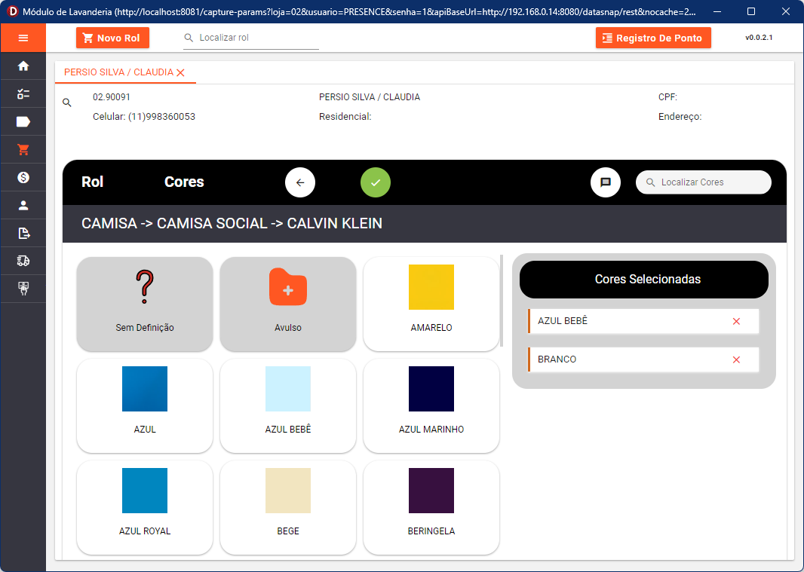Click the Cores header label
This screenshot has height=572, width=804.
pos(184,182)
